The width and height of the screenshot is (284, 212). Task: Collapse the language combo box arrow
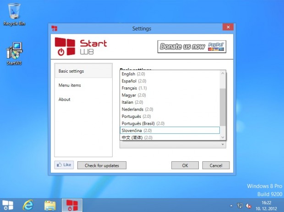pyautogui.click(x=223, y=144)
